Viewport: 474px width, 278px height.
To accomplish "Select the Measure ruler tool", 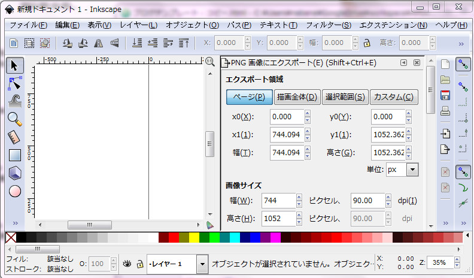I will (x=14, y=137).
